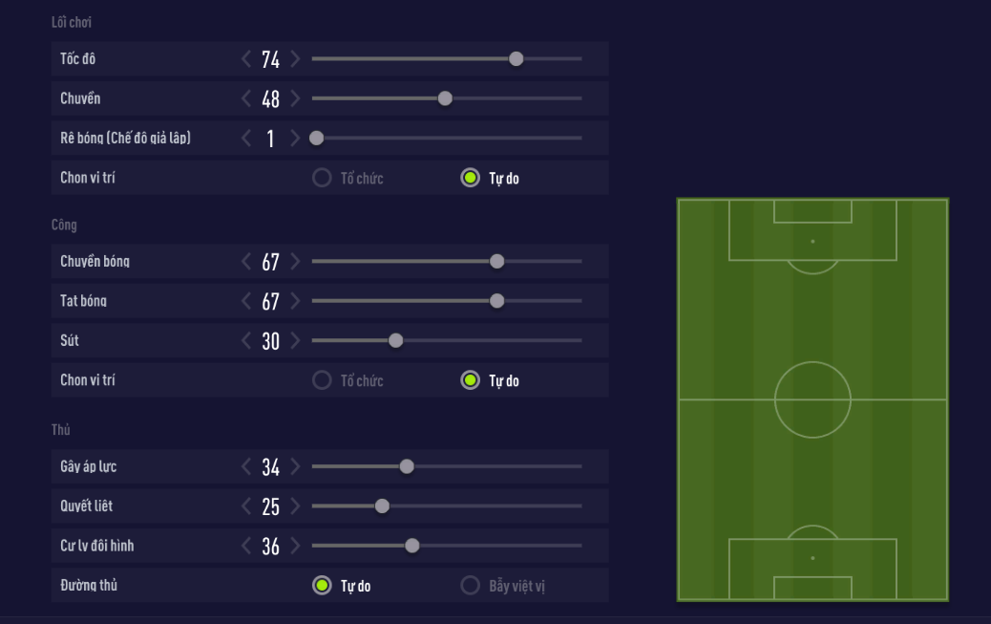Screen dimensions: 991x624
Task: Decrease the Sút value with left arrow
Action: point(246,340)
